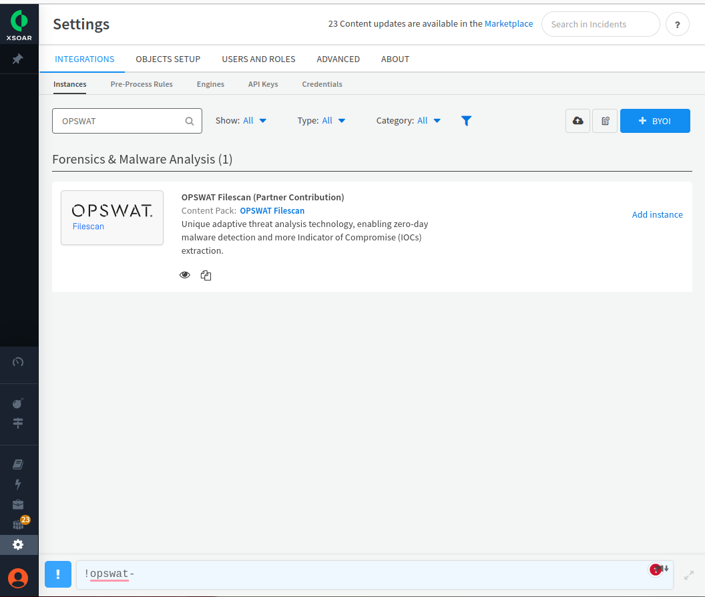Image resolution: width=705 pixels, height=597 pixels.
Task: Open the dashboard gauge icon in the sidebar
Action: (18, 362)
